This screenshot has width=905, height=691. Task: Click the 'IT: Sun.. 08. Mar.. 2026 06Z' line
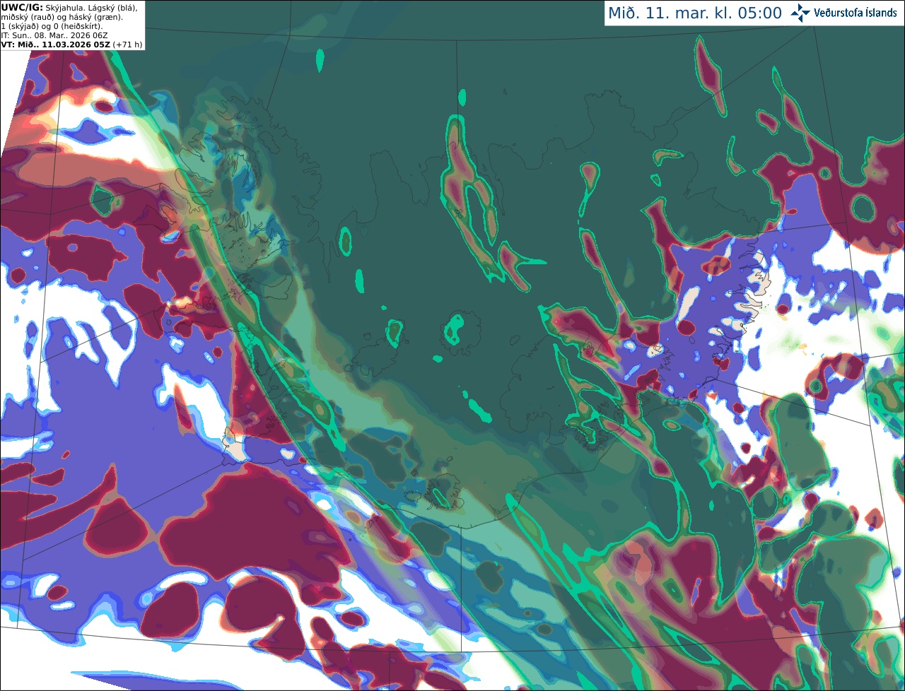(x=54, y=35)
